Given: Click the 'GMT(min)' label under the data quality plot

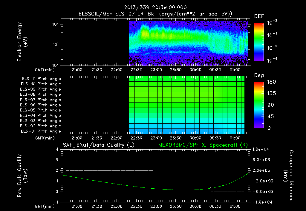Looking at the screenshot, I should click(45, 206).
